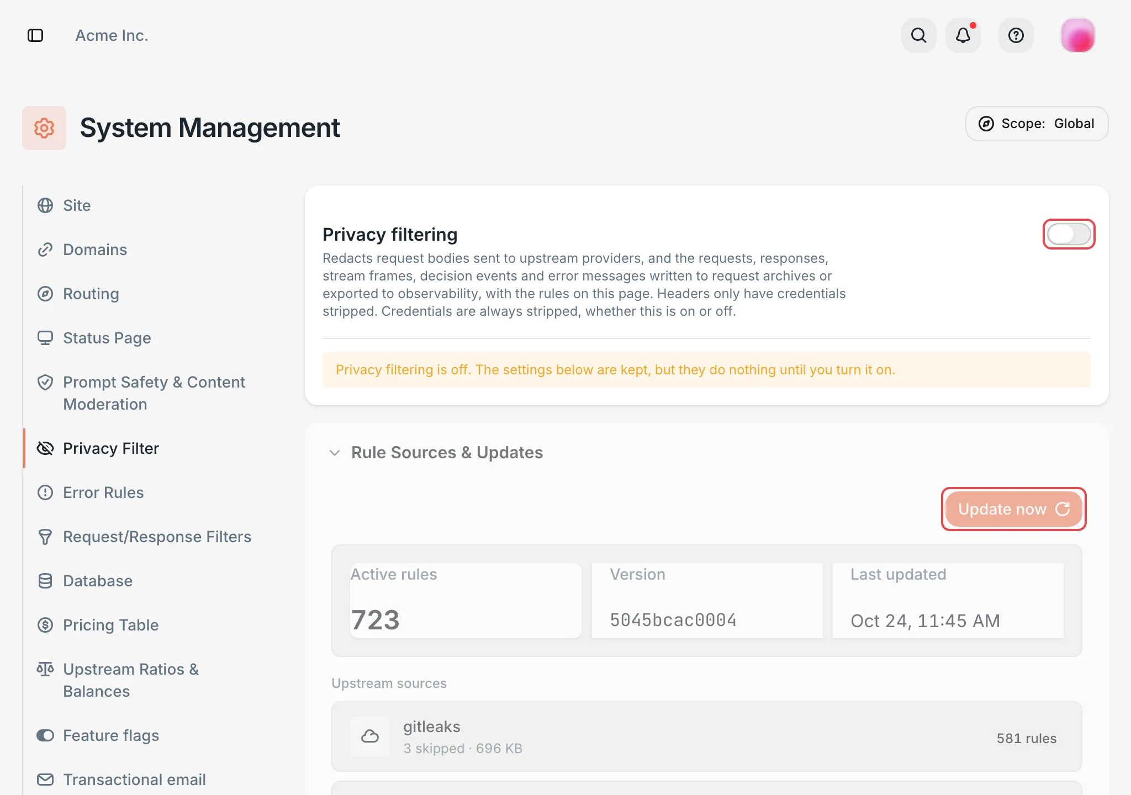Click the Feature flags toggle icon
1131x795 pixels.
click(x=45, y=735)
